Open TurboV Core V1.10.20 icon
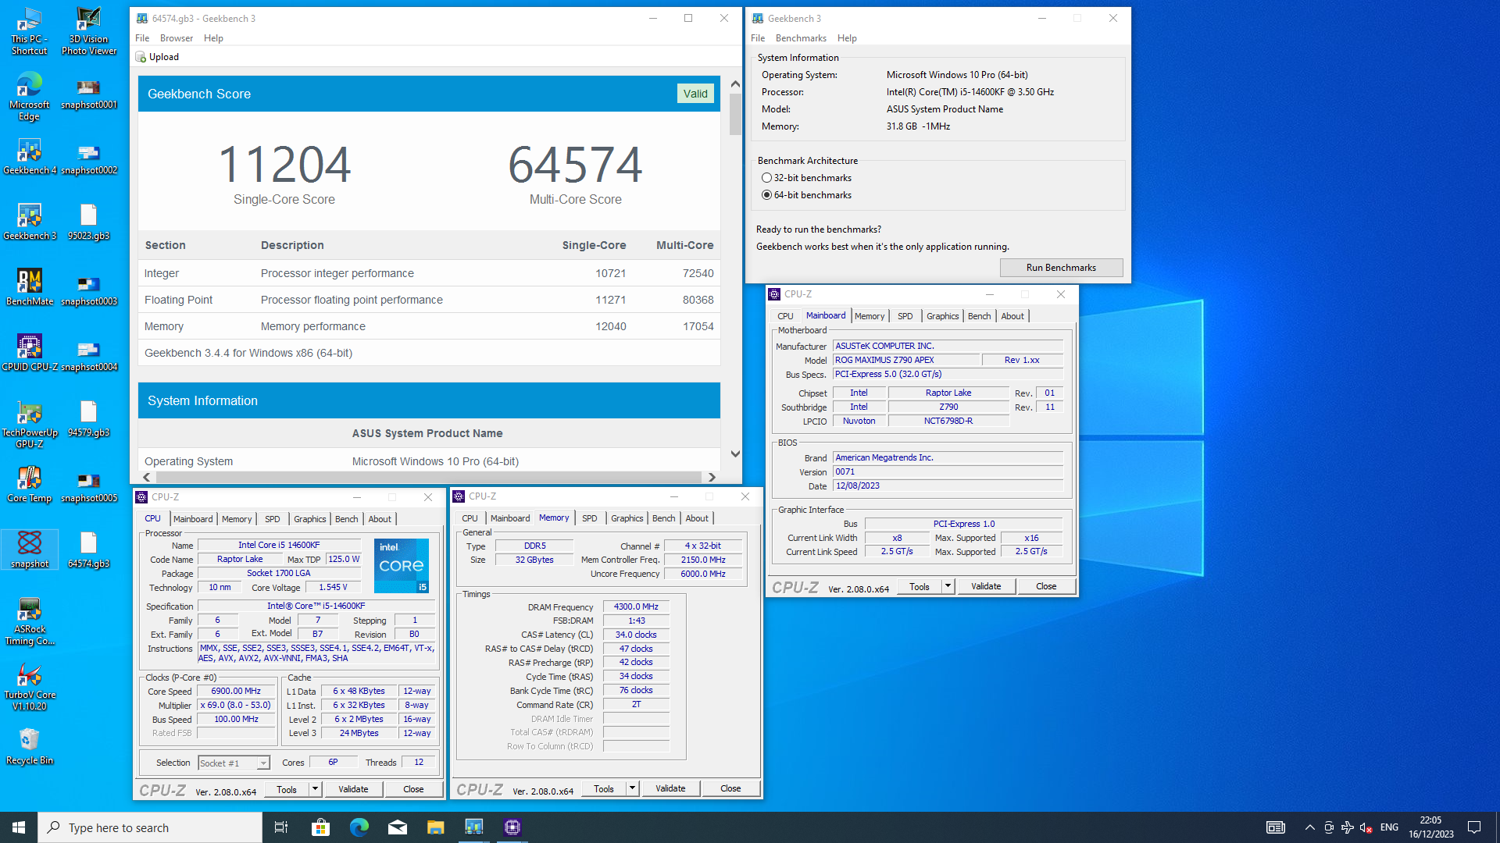This screenshot has width=1500, height=843. [30, 687]
